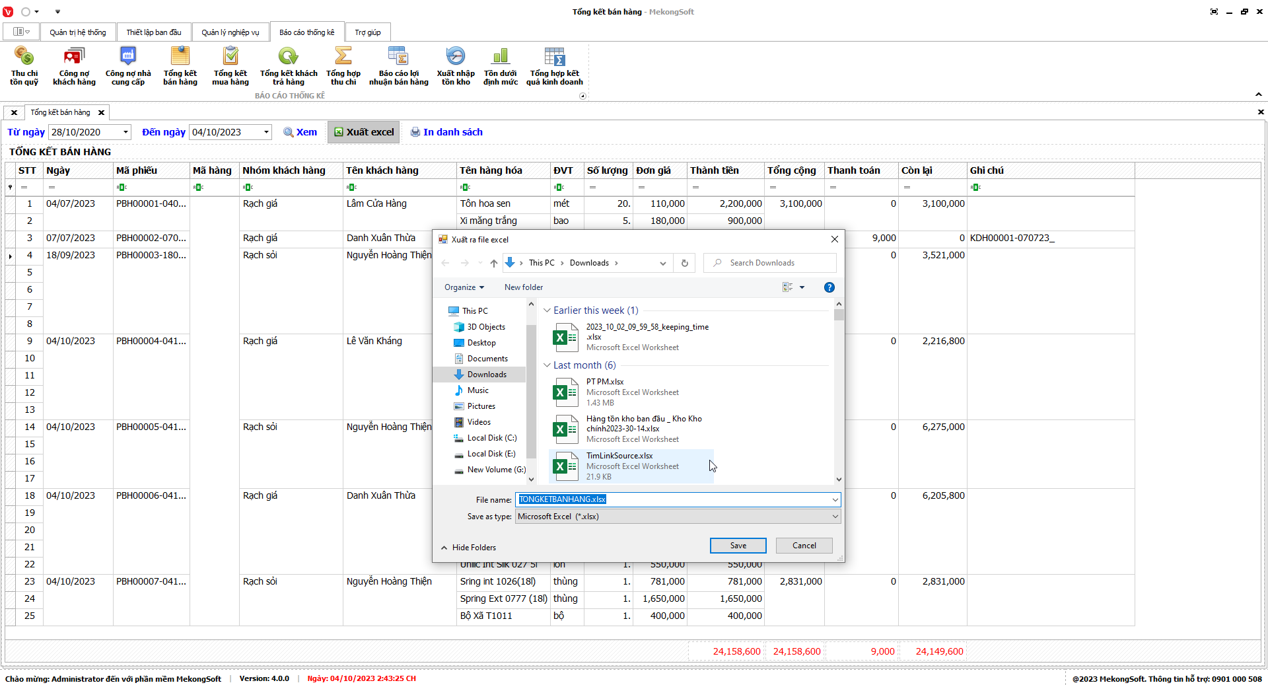Collapse the Earlier this week group

pos(547,310)
